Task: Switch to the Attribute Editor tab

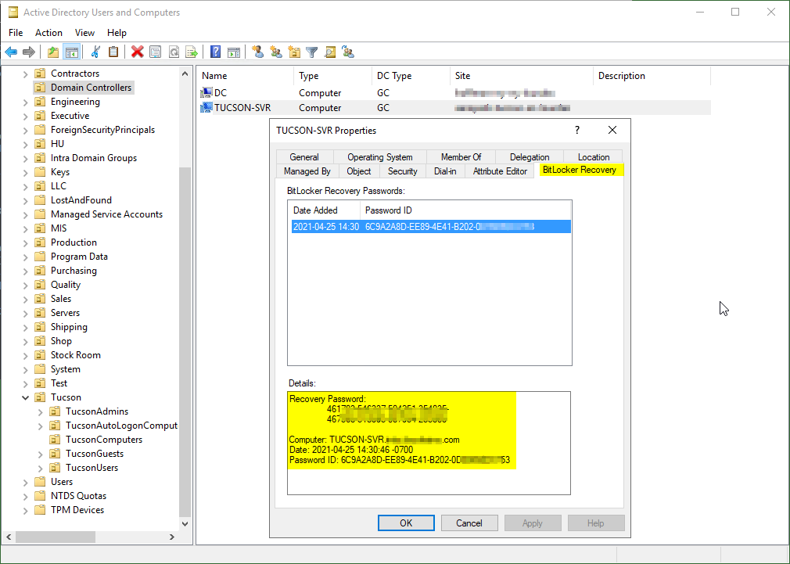Action: pos(500,171)
